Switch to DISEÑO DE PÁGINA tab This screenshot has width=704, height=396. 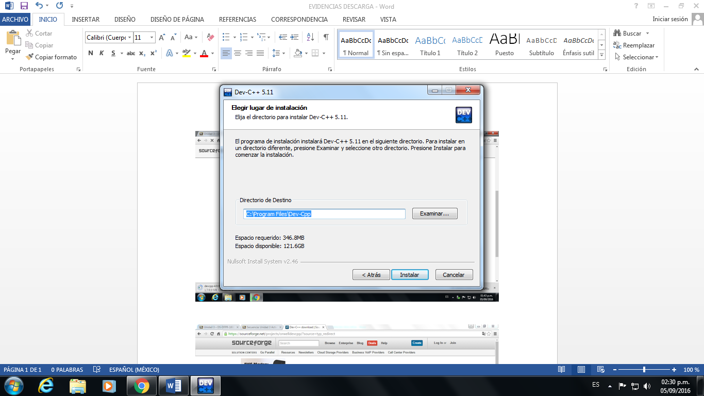tap(177, 19)
